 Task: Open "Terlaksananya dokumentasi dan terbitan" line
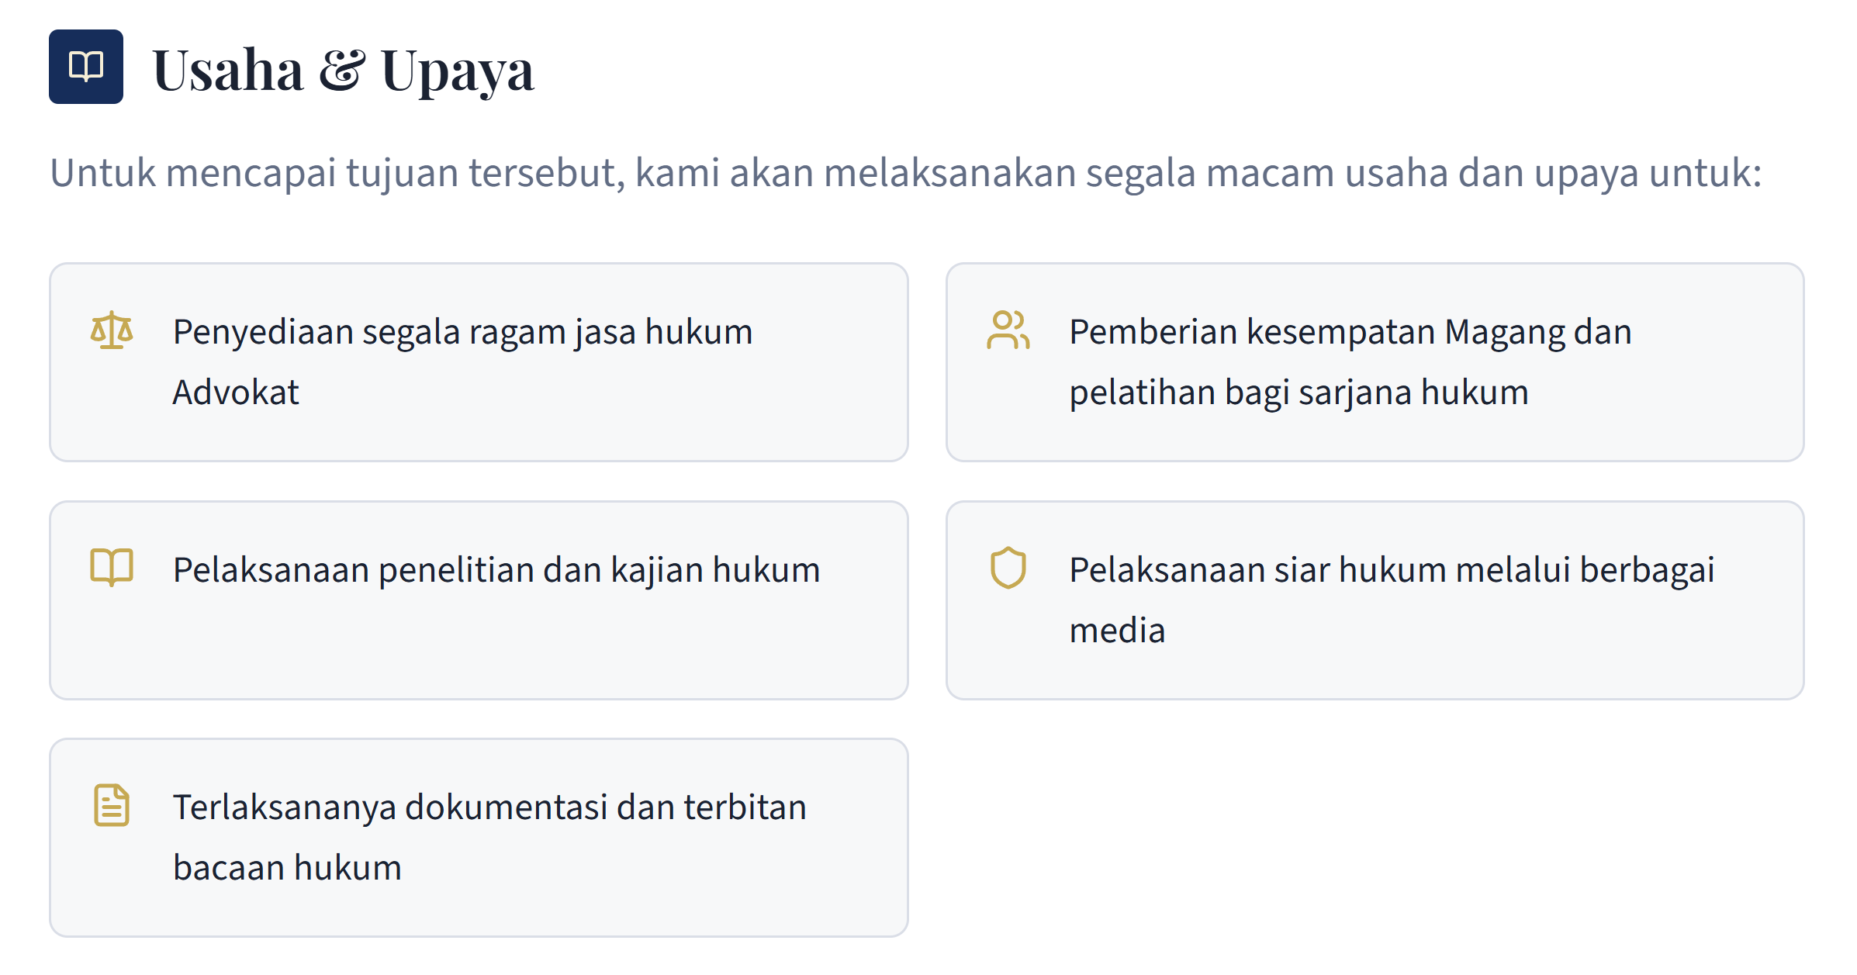(489, 807)
